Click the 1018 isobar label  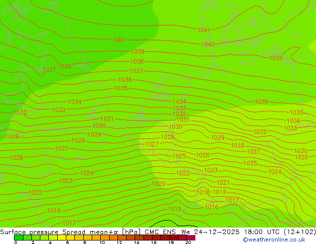point(203,193)
